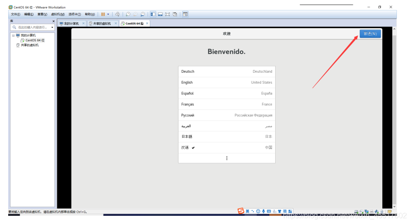Close the CentOS 64 位 tab
The image size is (411, 224).
[147, 23]
